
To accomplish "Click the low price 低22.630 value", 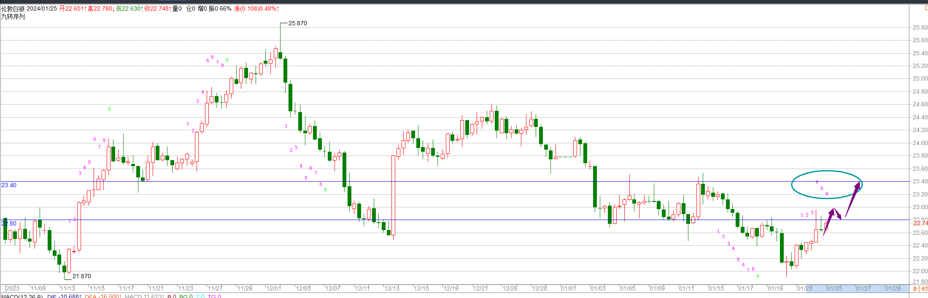I will pos(130,8).
